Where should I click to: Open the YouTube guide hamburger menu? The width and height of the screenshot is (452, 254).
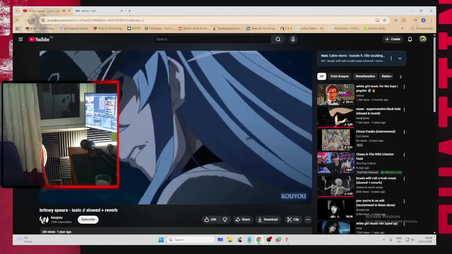point(20,39)
